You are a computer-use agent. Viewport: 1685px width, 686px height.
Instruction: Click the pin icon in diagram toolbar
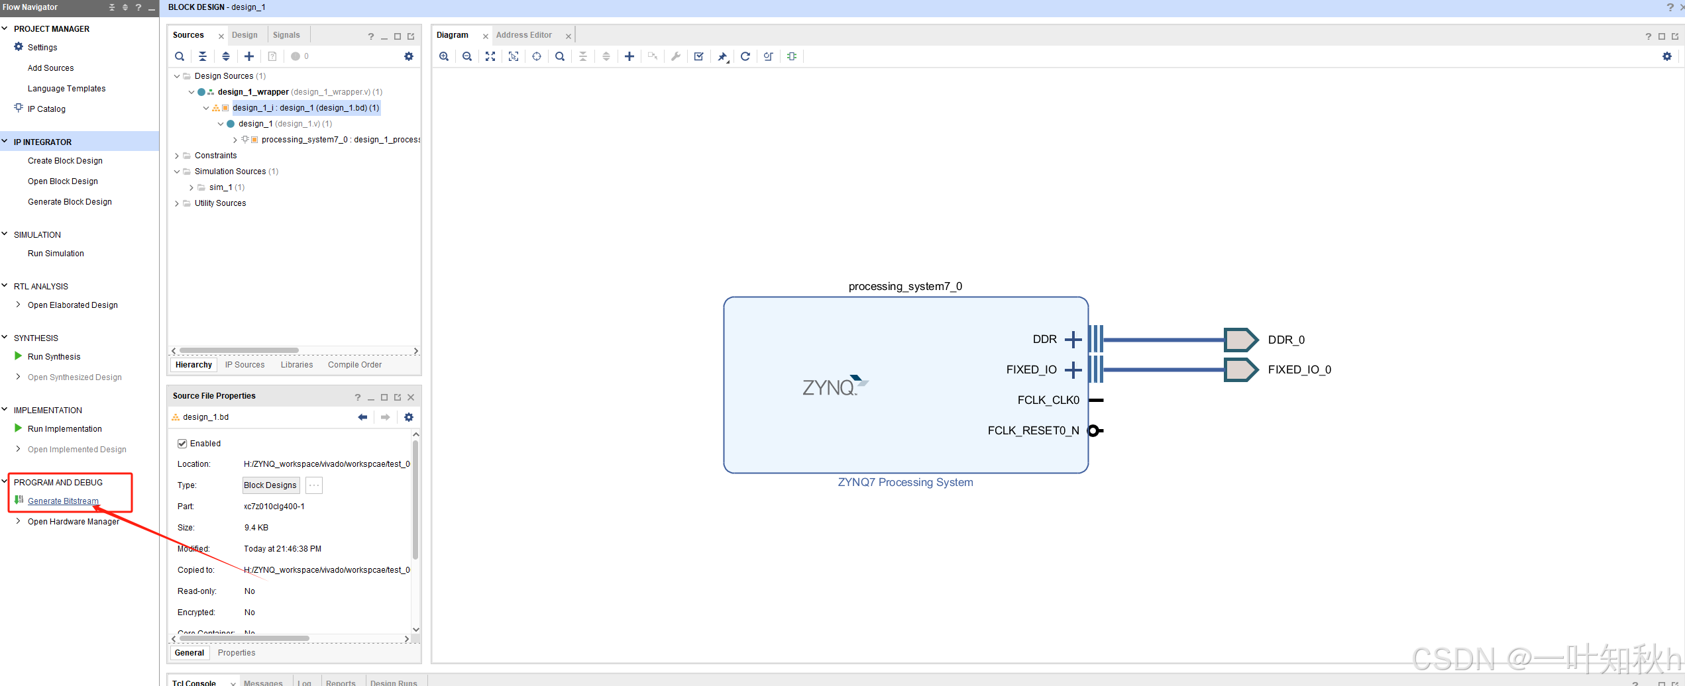[722, 56]
